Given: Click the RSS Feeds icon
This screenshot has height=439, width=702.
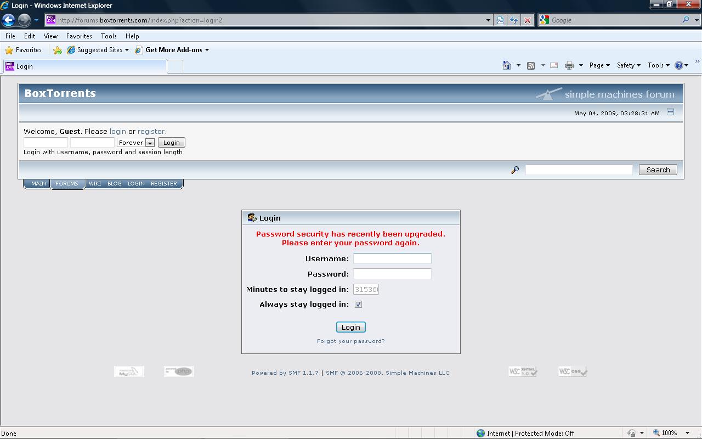Looking at the screenshot, I should [531, 65].
